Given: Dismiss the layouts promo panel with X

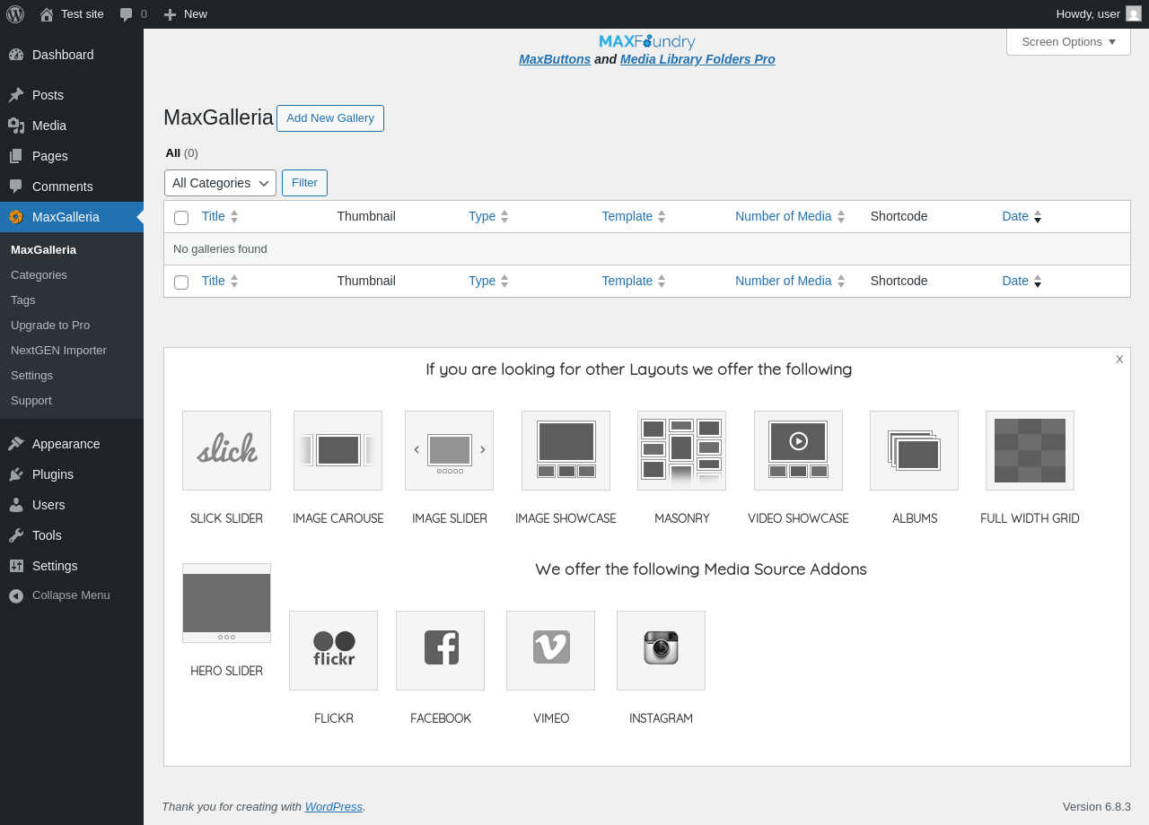Looking at the screenshot, I should point(1119,360).
